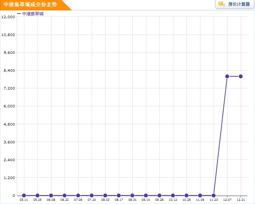Click the data point at 06.08
Screen dimensions: 255x204
click(51, 195)
